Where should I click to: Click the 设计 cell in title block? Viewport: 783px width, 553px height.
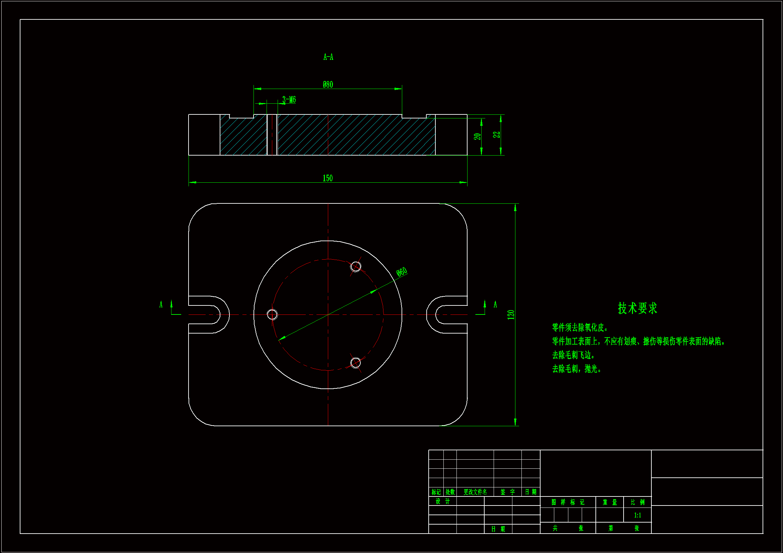click(x=443, y=501)
